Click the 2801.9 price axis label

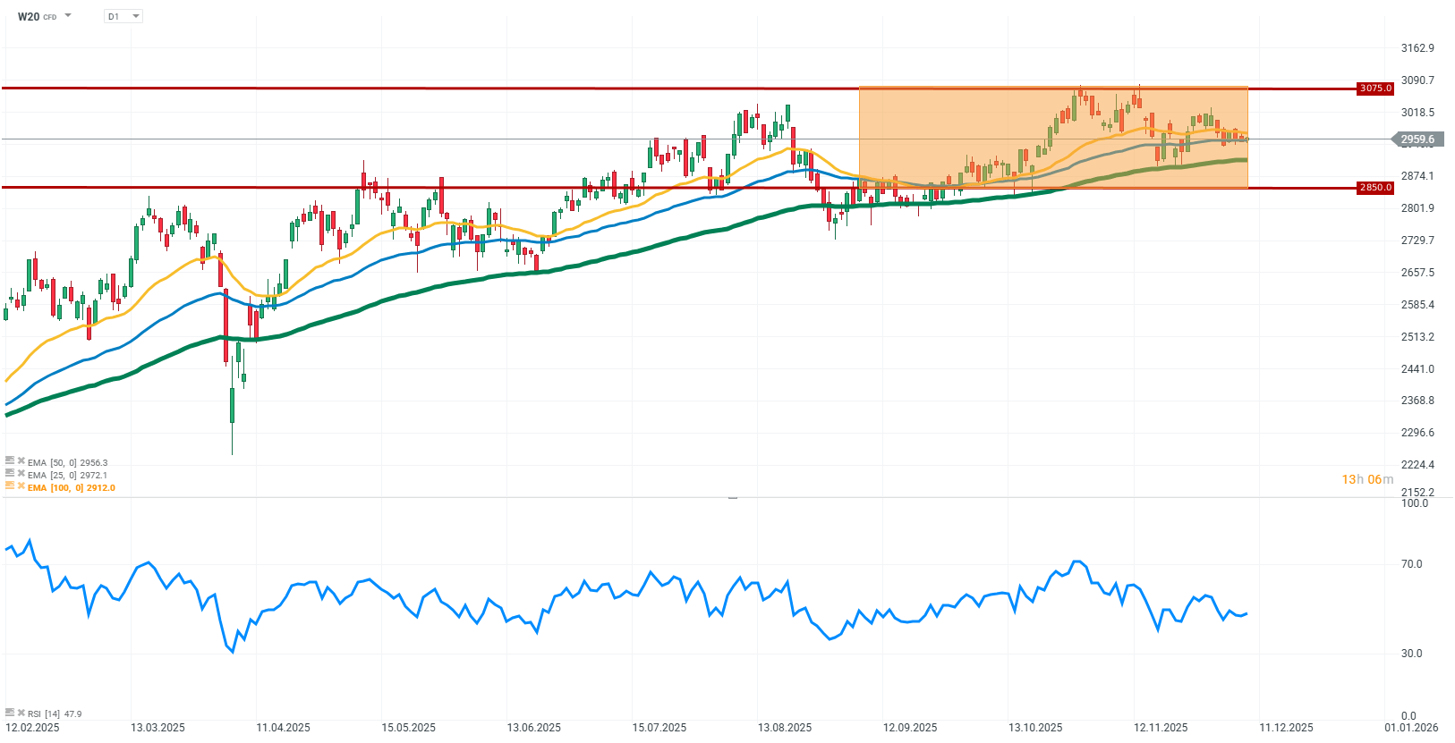tap(1417, 208)
